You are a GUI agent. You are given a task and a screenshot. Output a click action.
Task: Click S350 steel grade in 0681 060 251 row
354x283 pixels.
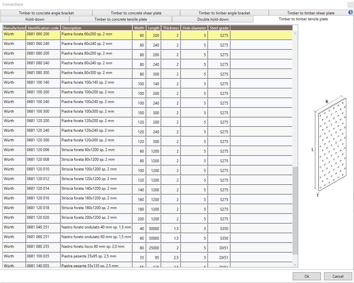[x=219, y=238]
